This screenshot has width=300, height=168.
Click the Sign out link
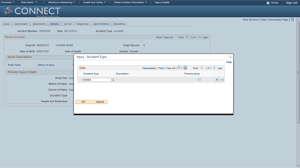(x=292, y=3)
